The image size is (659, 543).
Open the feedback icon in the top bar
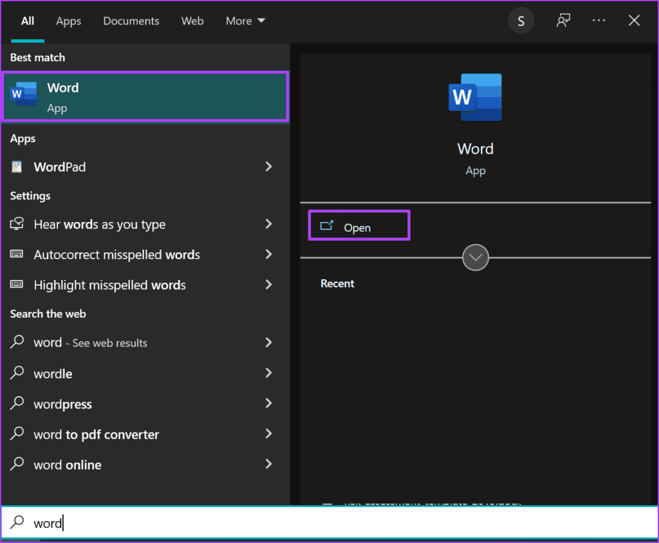click(563, 20)
